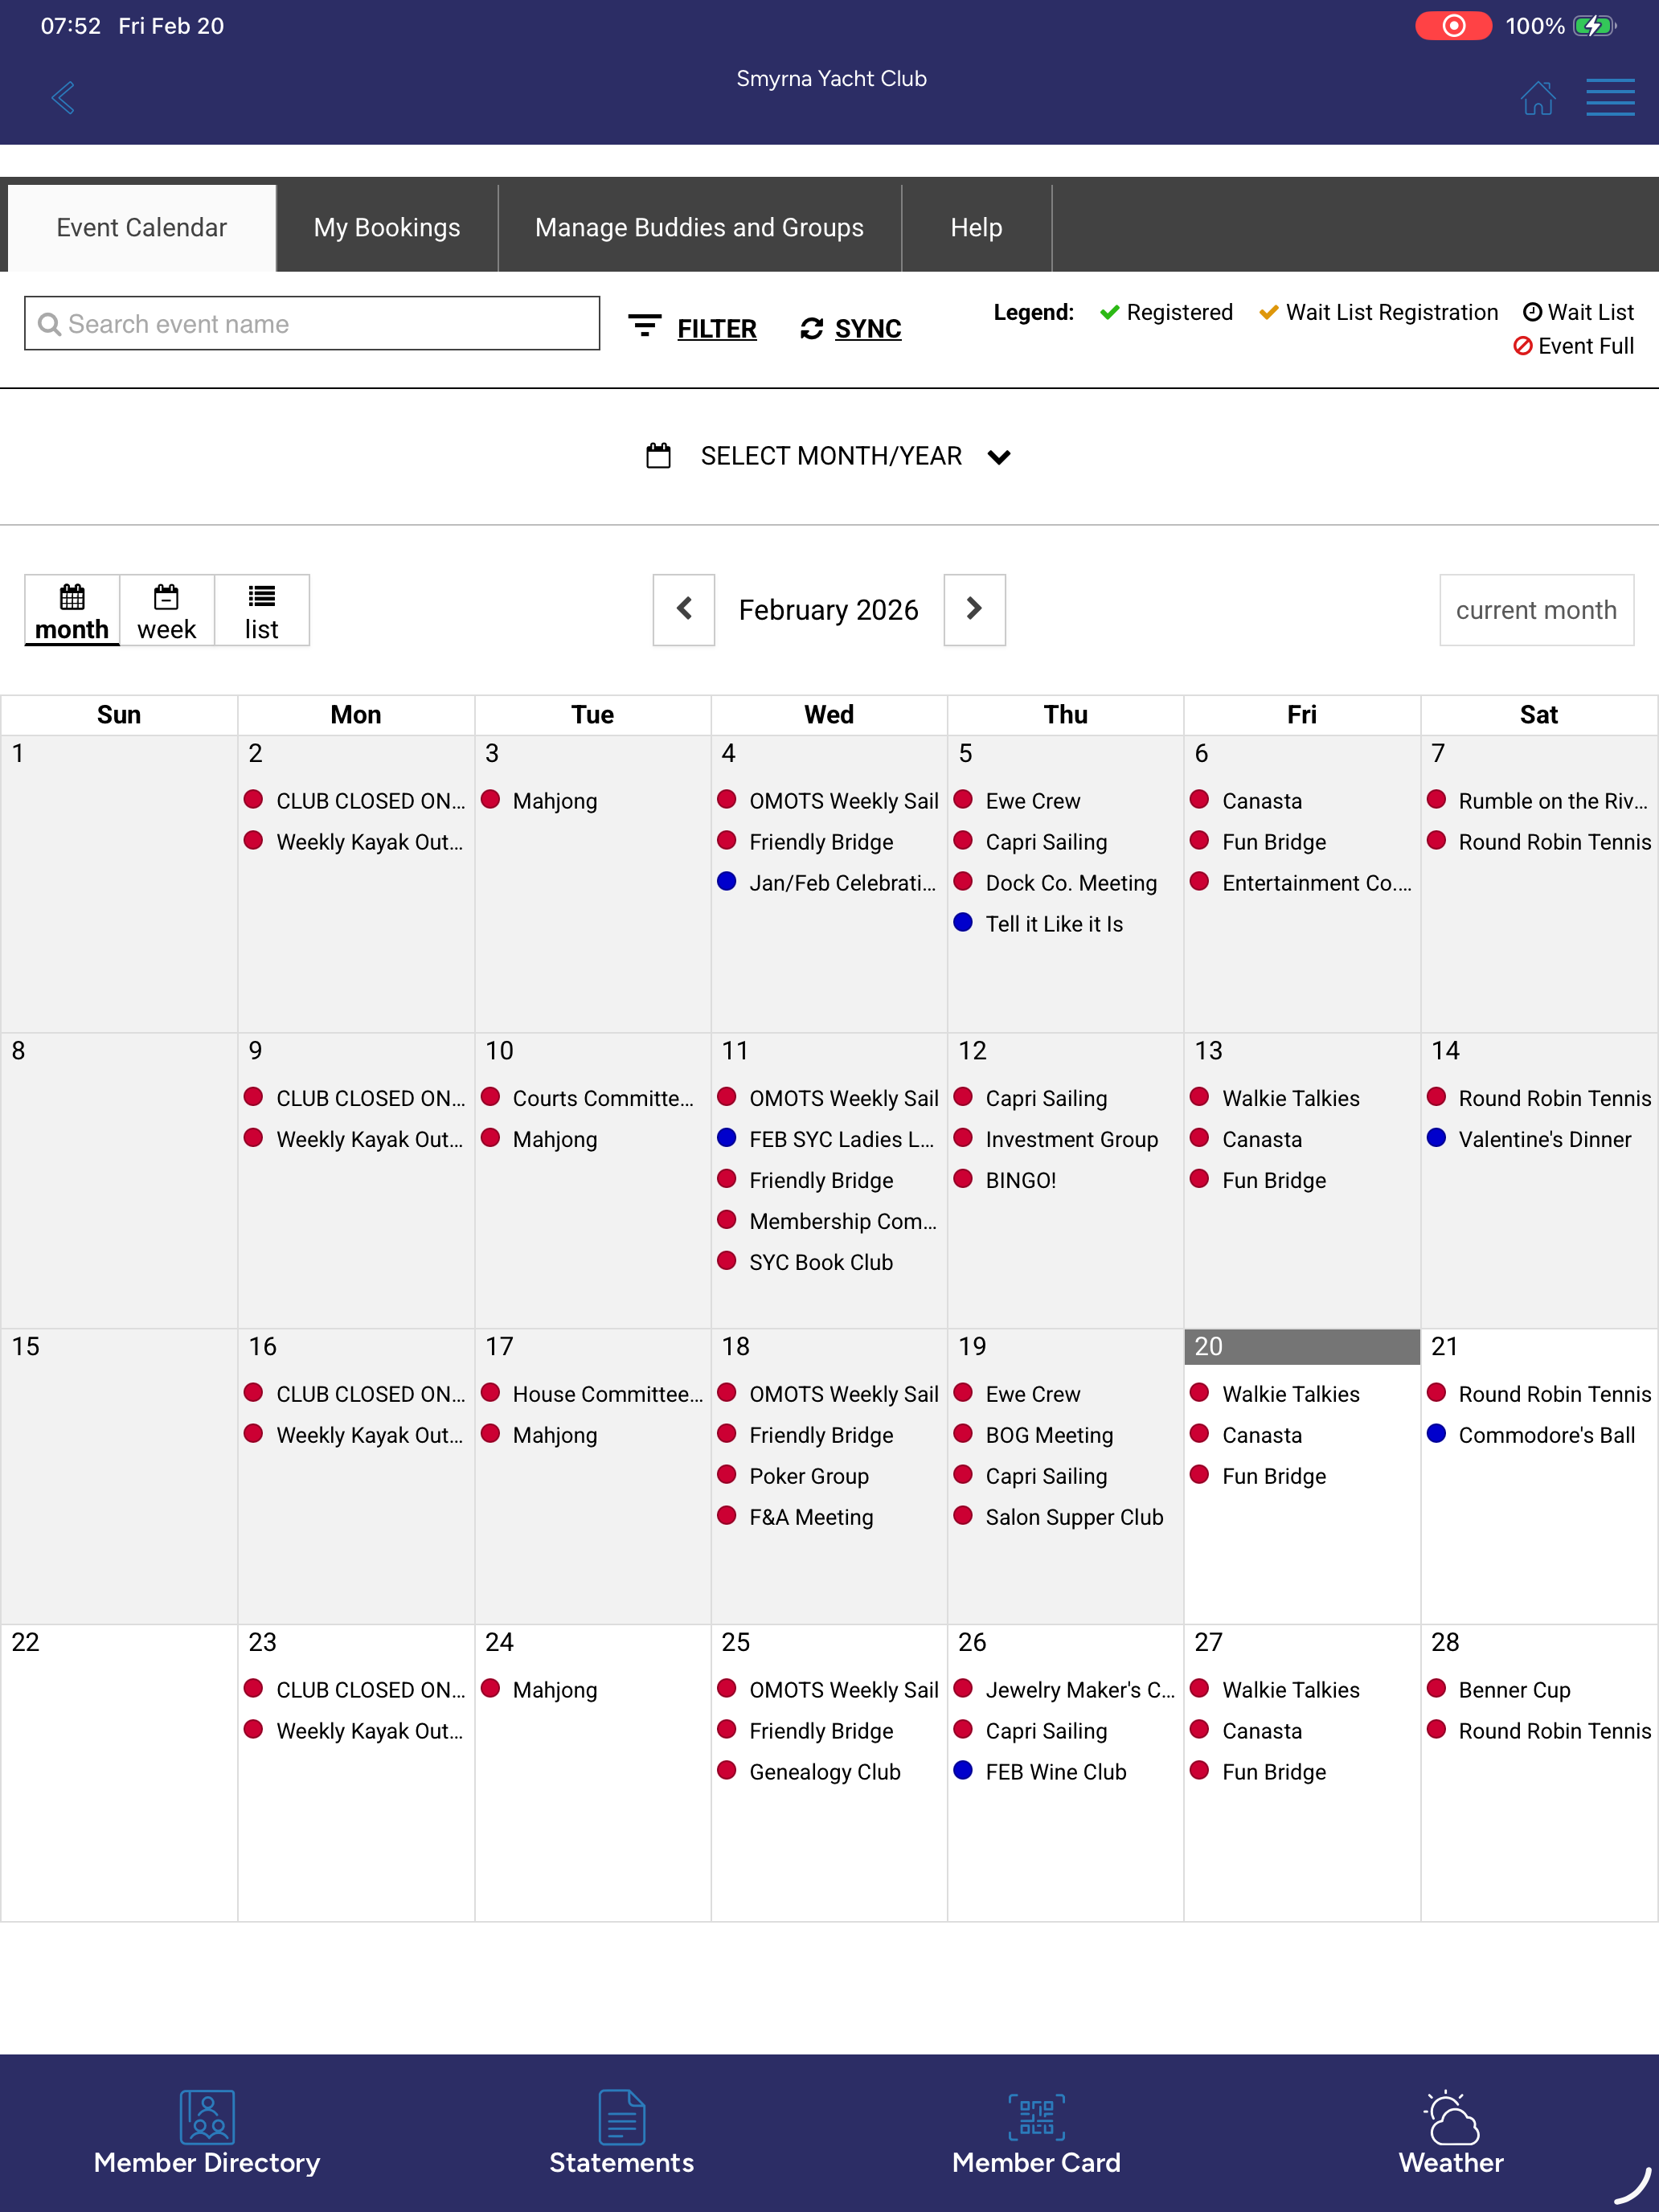Open Dock Co. Meeting event

[1071, 883]
